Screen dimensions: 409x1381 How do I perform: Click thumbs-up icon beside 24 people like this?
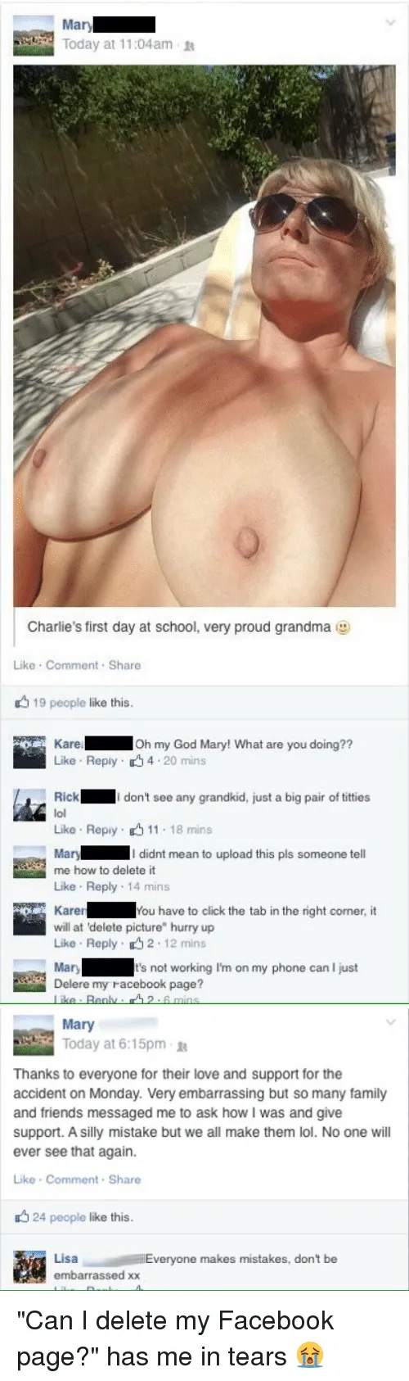23,1216
